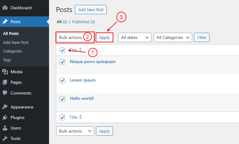Click the Users person icon
Viewport: 239px width, 144px height.
tap(5, 128)
